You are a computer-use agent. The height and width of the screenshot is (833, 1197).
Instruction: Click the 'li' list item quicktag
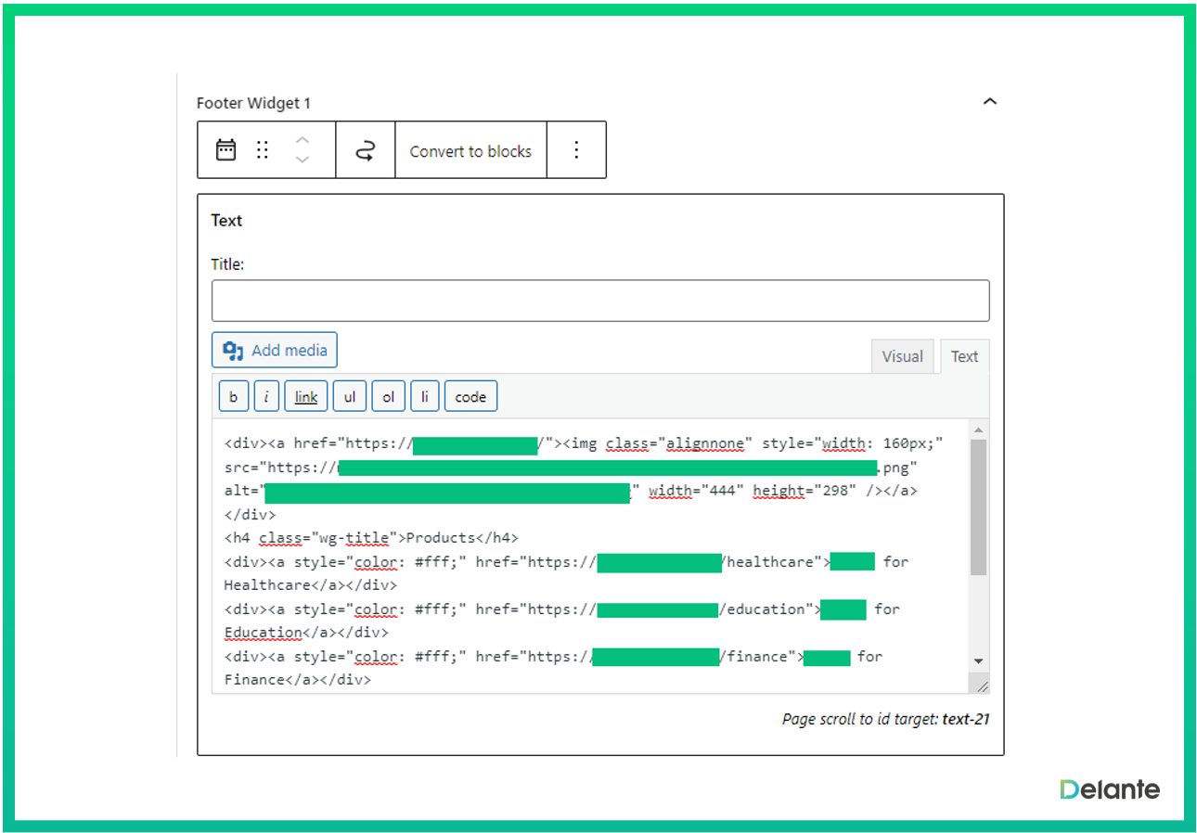pos(424,397)
